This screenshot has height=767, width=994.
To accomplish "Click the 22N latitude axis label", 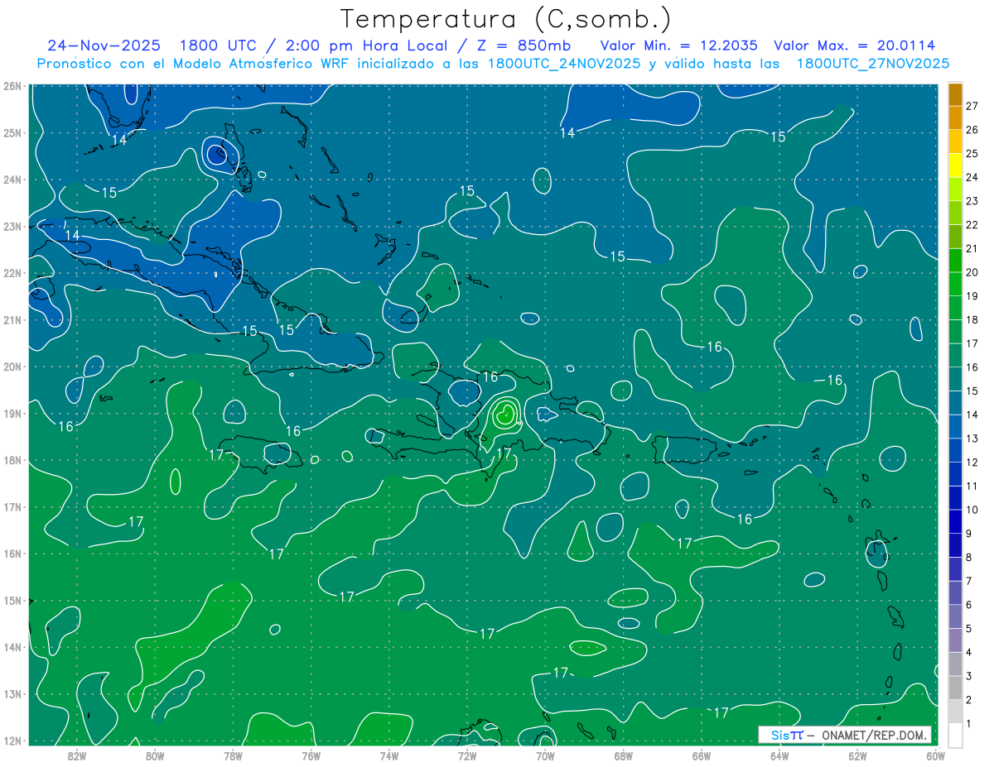I will pyautogui.click(x=12, y=273).
